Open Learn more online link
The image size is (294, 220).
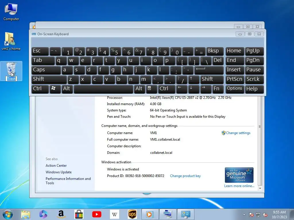(239, 186)
